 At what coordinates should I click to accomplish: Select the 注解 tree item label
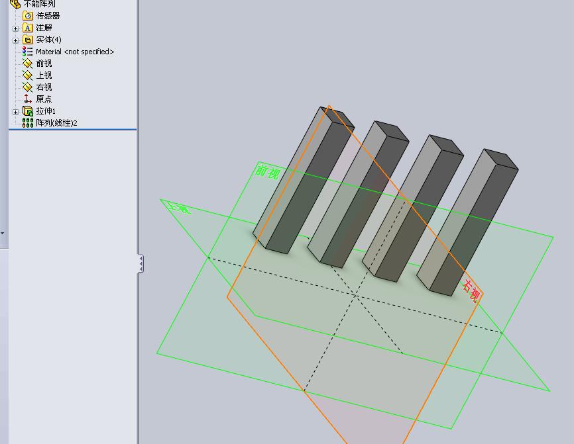(x=44, y=28)
